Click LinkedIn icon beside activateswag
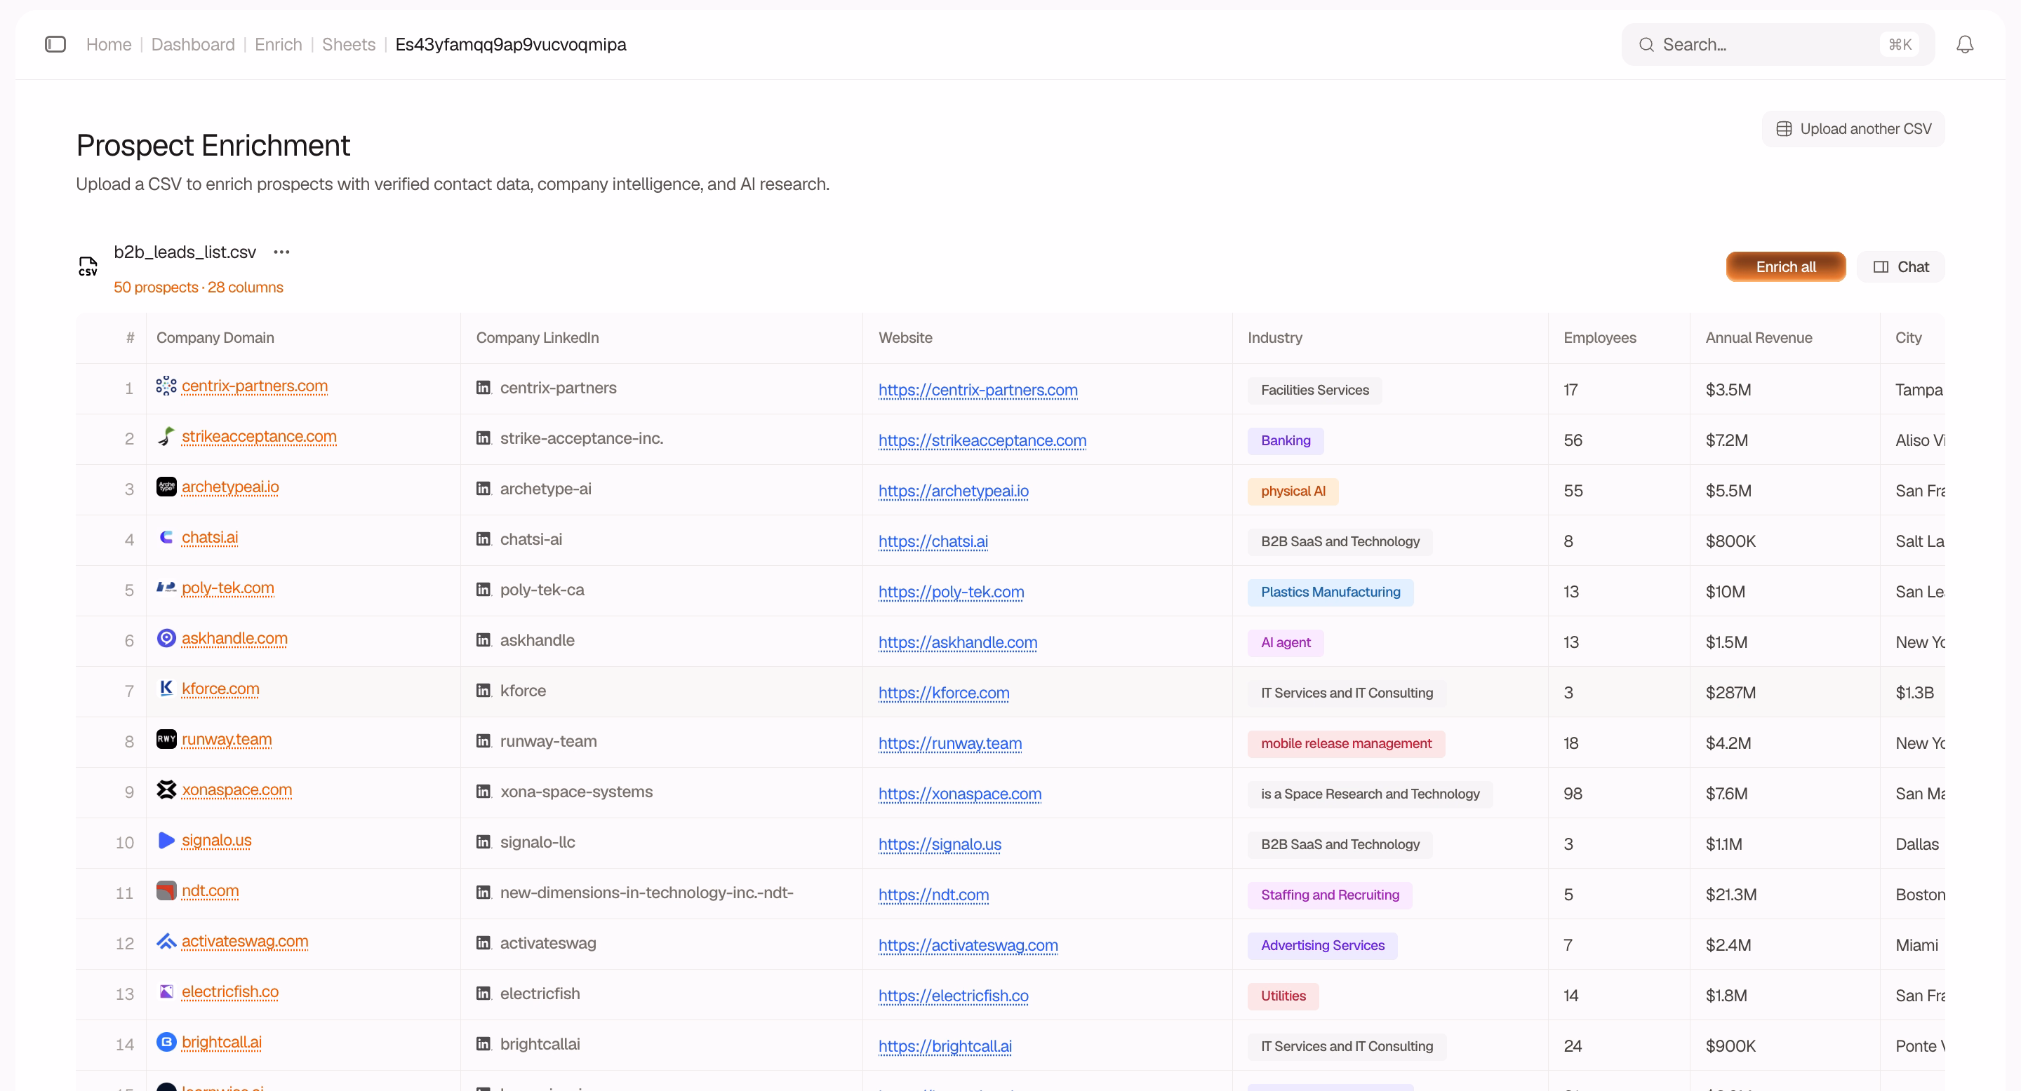Screen dimensions: 2021x1091 pyautogui.click(x=483, y=943)
